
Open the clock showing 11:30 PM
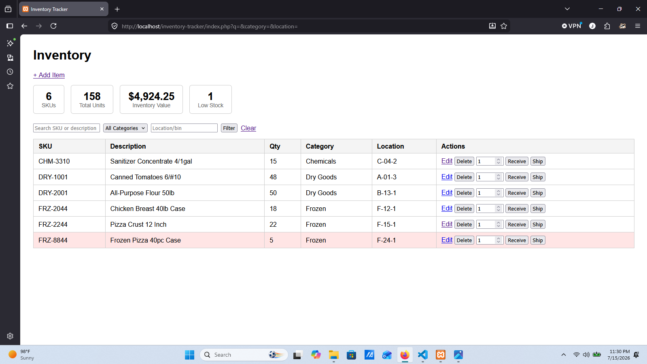619,355
